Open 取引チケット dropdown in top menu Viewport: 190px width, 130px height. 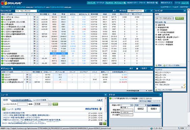coord(166,3)
